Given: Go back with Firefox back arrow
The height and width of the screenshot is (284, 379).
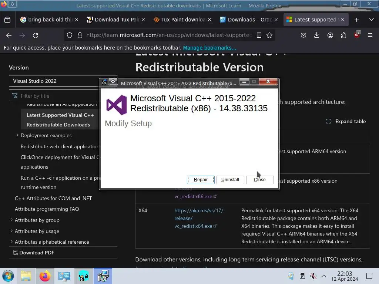Looking at the screenshot, I should pyautogui.click(x=9, y=35).
